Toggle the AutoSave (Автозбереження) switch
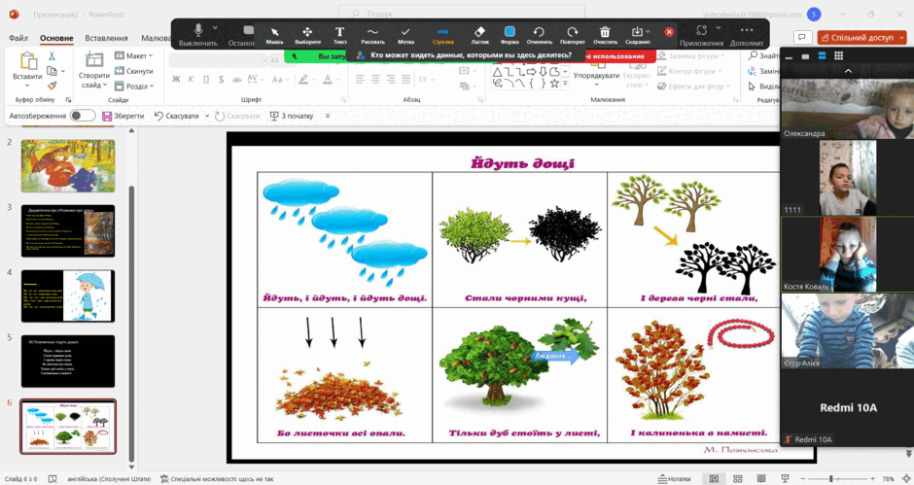Viewport: 914px width, 485px height. click(x=83, y=116)
